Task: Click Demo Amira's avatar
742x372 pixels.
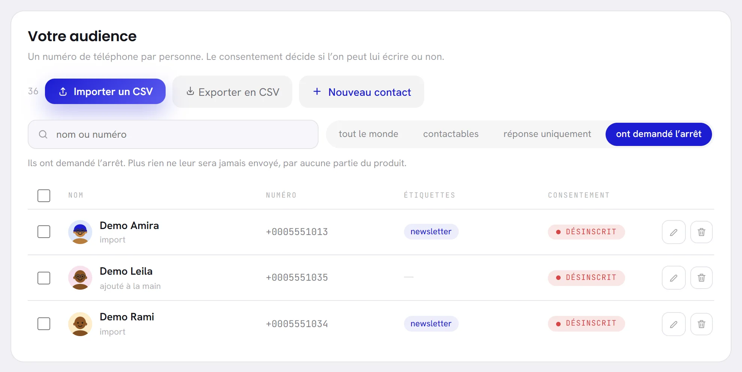Action: click(x=80, y=232)
